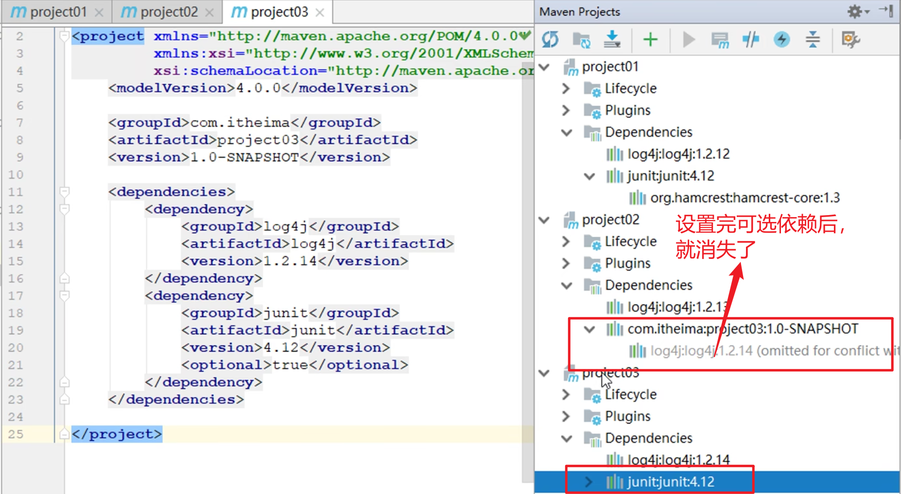Close the project02 tab
The height and width of the screenshot is (494, 901).
click(209, 13)
